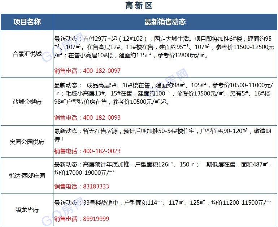Click project name 驿龙华府
Image resolution: width=278 pixels, height=227 pixels.
(x=27, y=210)
